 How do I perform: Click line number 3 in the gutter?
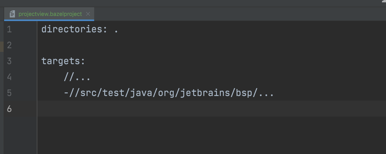point(9,61)
